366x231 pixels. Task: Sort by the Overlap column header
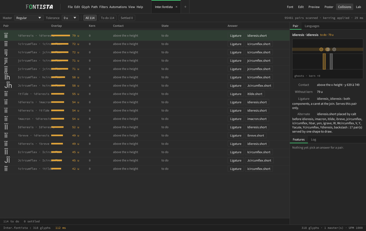[x=56, y=26]
